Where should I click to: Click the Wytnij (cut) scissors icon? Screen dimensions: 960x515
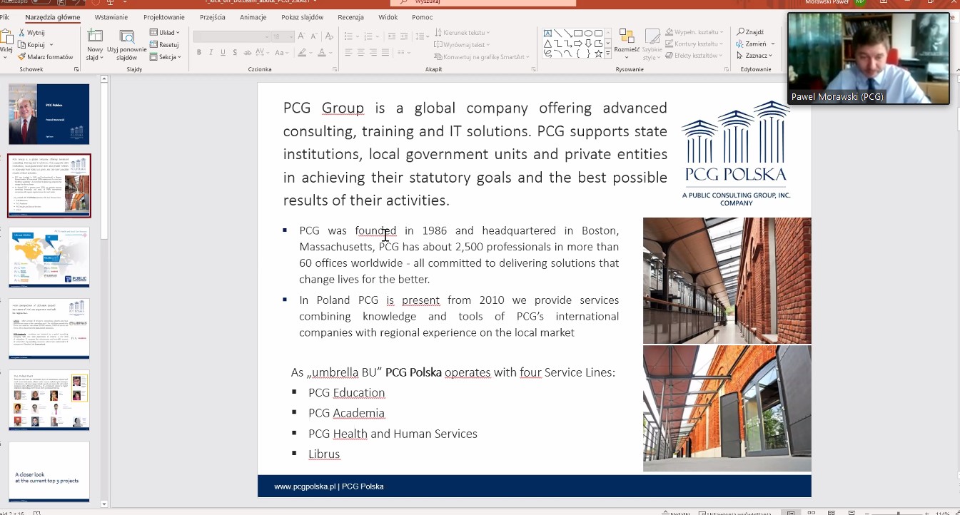[22, 33]
